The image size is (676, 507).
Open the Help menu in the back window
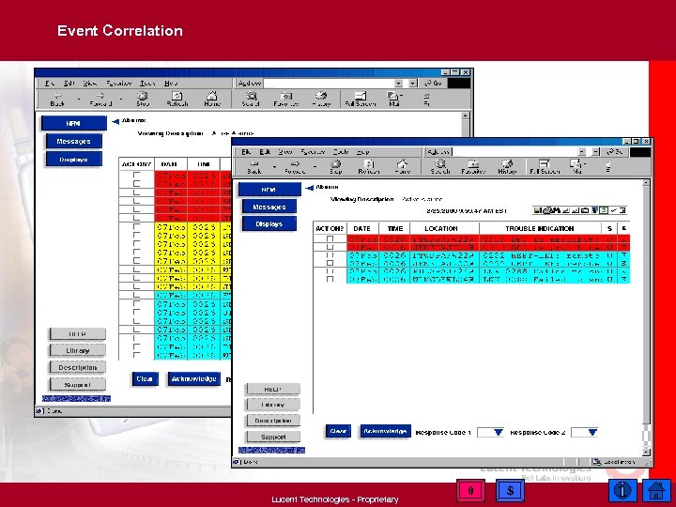coord(172,84)
